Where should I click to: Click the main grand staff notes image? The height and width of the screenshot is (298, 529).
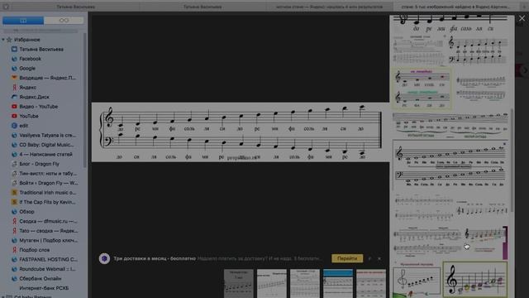click(x=241, y=132)
